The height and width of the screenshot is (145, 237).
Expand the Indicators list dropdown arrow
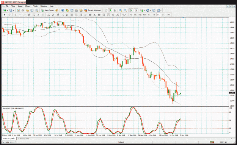(144, 10)
